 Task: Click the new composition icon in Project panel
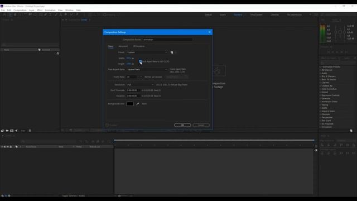[x=12, y=131]
